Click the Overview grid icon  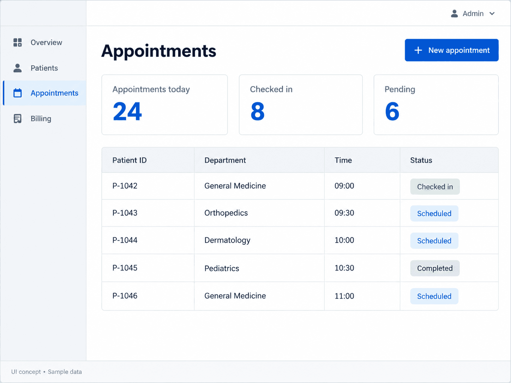point(18,42)
